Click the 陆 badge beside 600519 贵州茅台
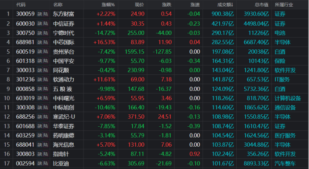 46,52
